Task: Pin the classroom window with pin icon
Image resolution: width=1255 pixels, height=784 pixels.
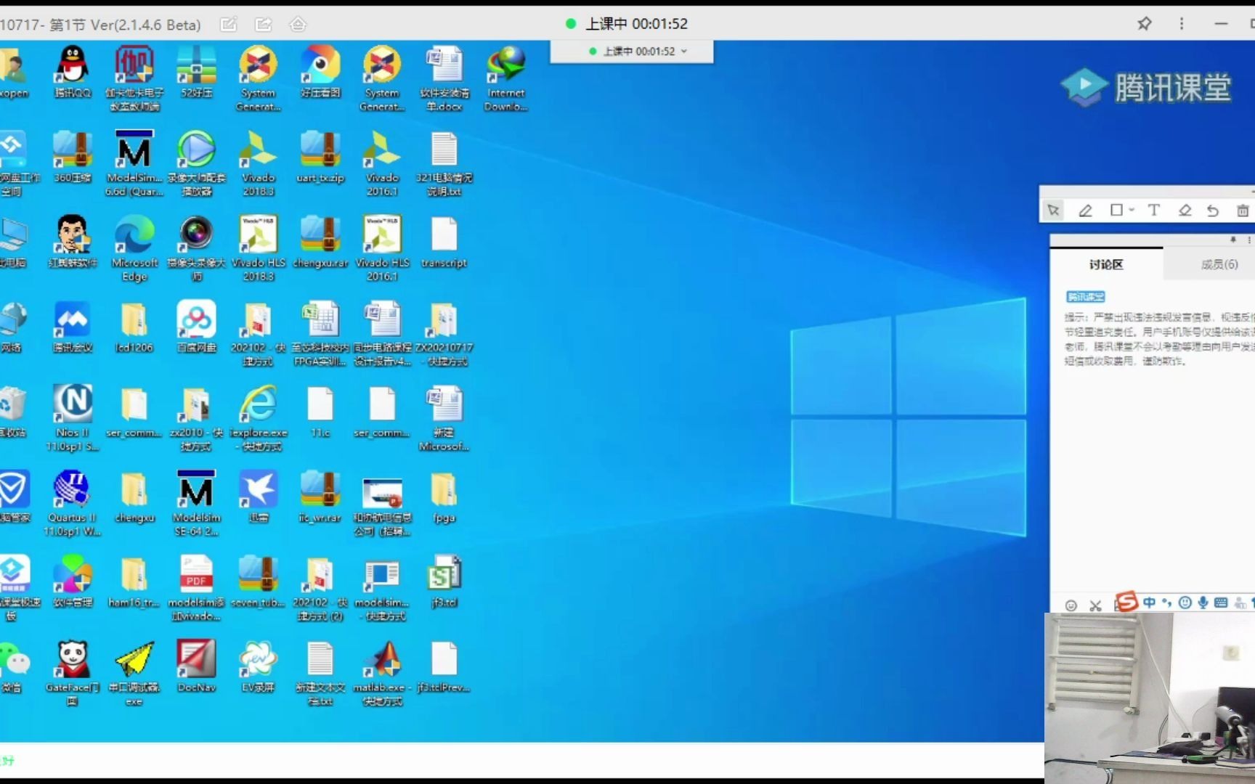Action: point(1144,24)
